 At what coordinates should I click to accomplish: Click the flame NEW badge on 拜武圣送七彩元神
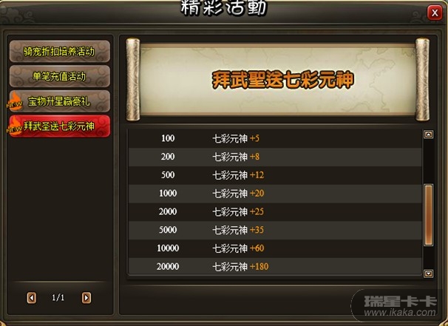click(14, 126)
